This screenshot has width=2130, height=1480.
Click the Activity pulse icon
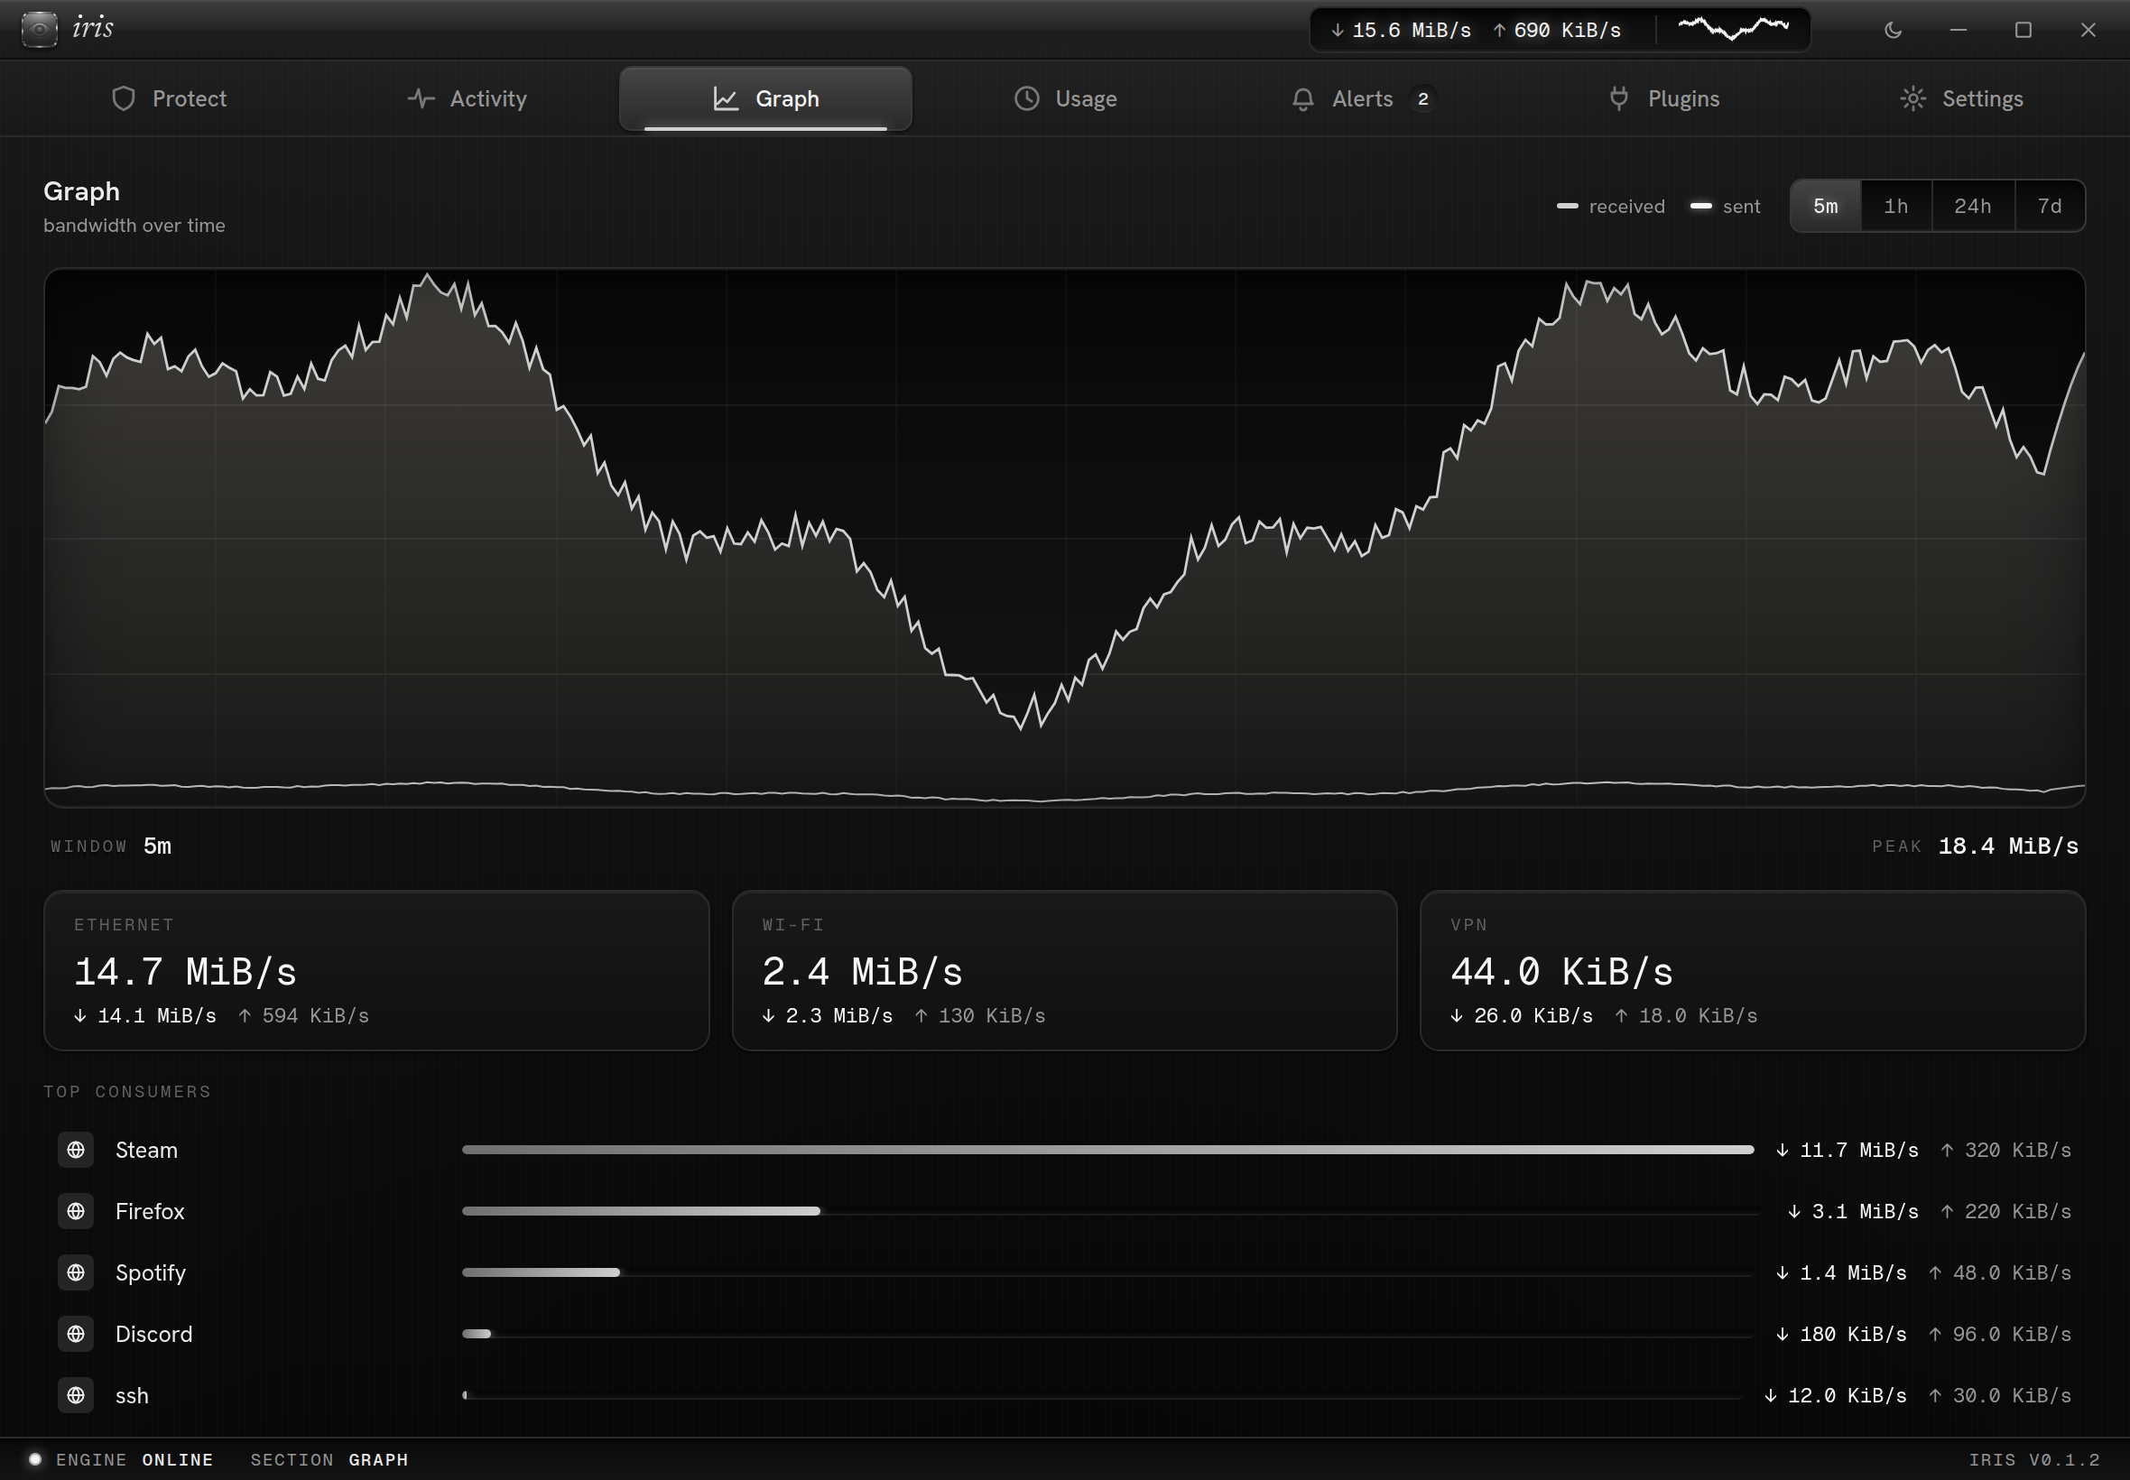coord(421,98)
